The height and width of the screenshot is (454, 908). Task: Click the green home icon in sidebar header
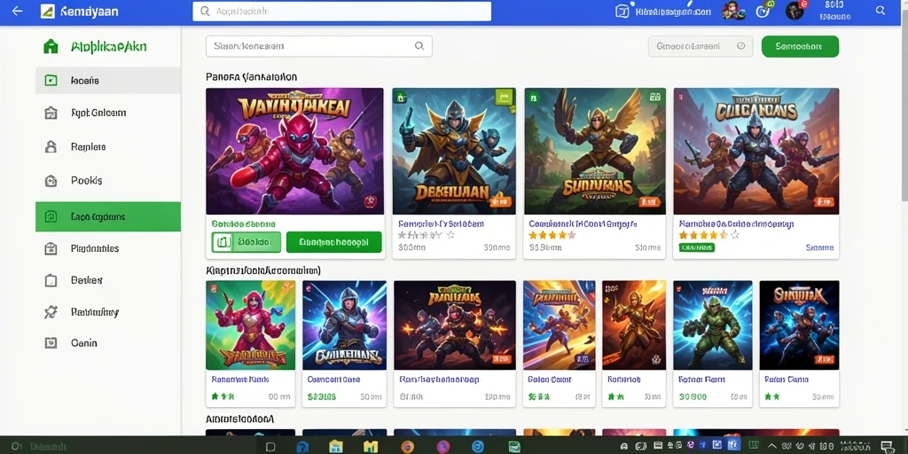[x=51, y=46]
